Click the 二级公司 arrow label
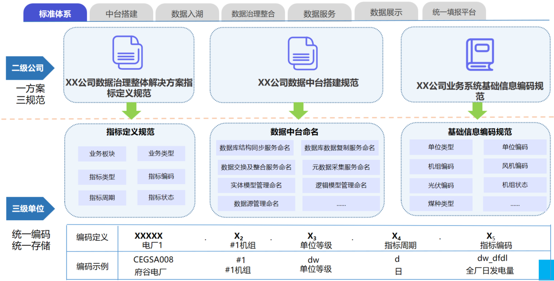The image size is (554, 281). pyautogui.click(x=30, y=68)
